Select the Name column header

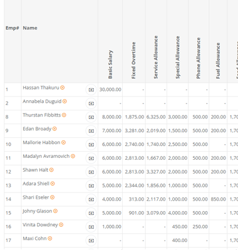click(30, 28)
